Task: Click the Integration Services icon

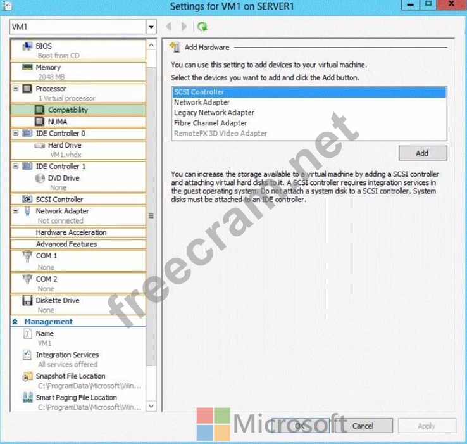Action: 27,355
